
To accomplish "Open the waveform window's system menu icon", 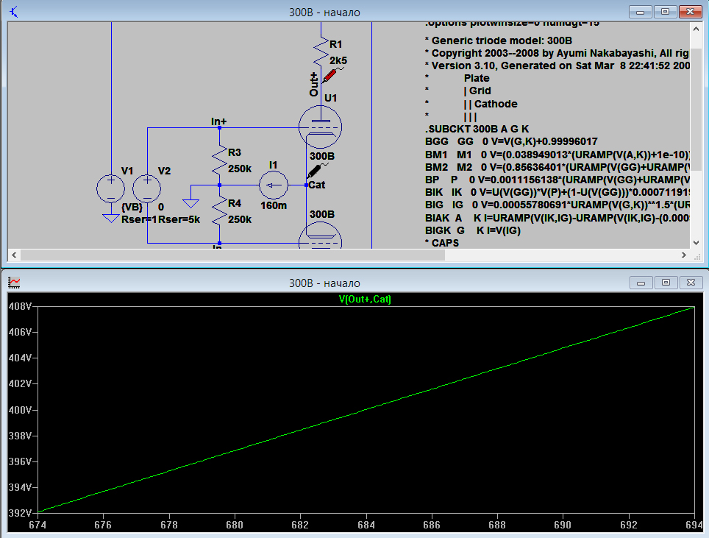I will [14, 283].
